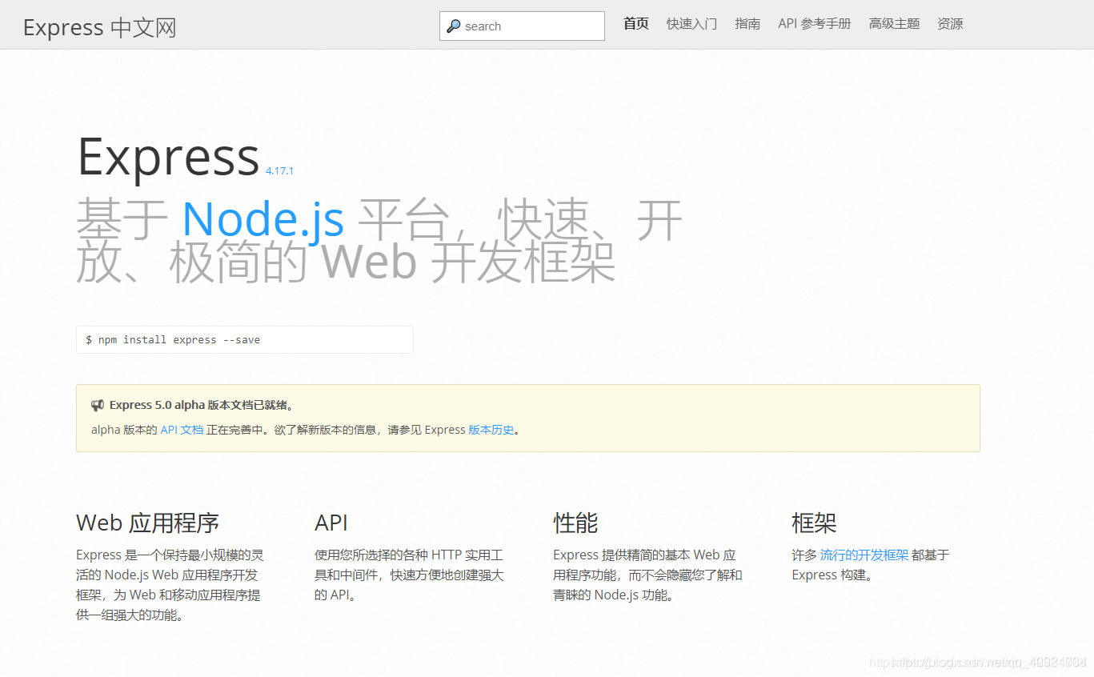Click the Express 中文网 site logo

99,27
